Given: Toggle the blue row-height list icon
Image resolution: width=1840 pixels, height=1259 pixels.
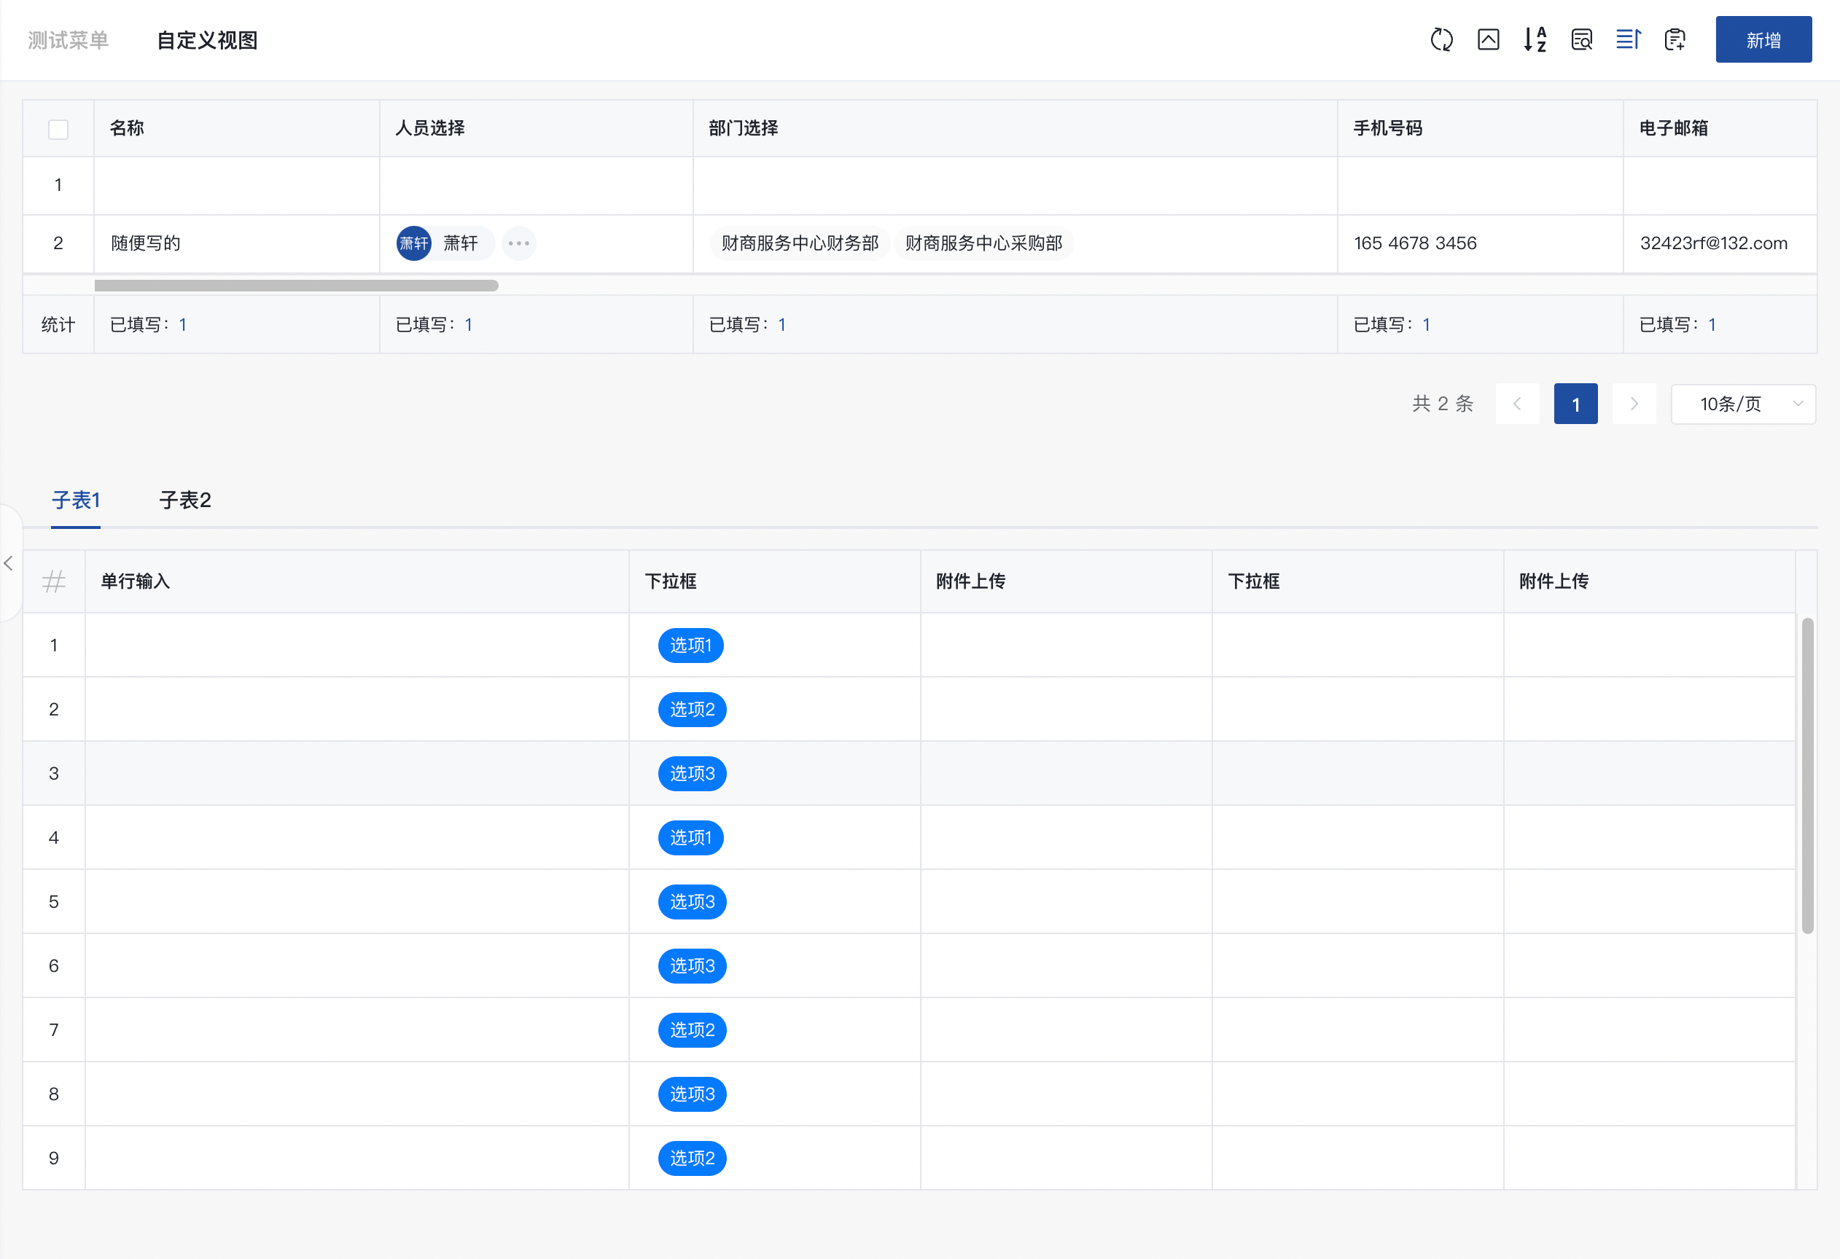Looking at the screenshot, I should pos(1628,39).
